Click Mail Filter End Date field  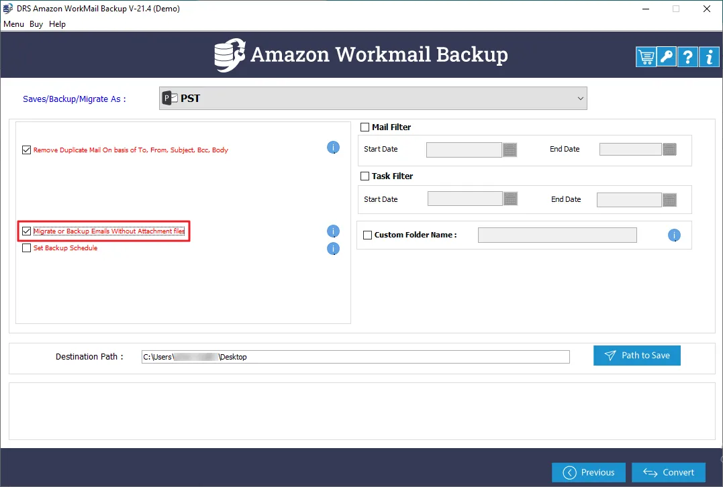pyautogui.click(x=630, y=150)
